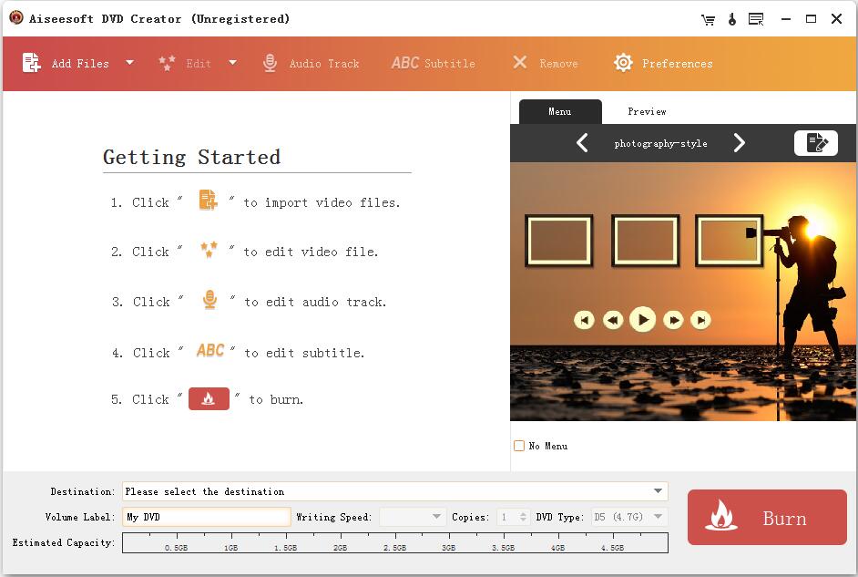Expand the Add Files dropdown arrow

[x=129, y=63]
